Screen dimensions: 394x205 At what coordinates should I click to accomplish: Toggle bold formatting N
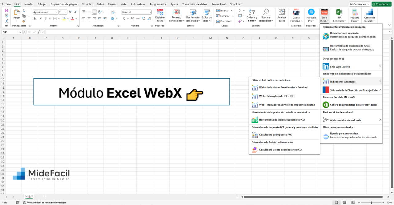click(35, 19)
